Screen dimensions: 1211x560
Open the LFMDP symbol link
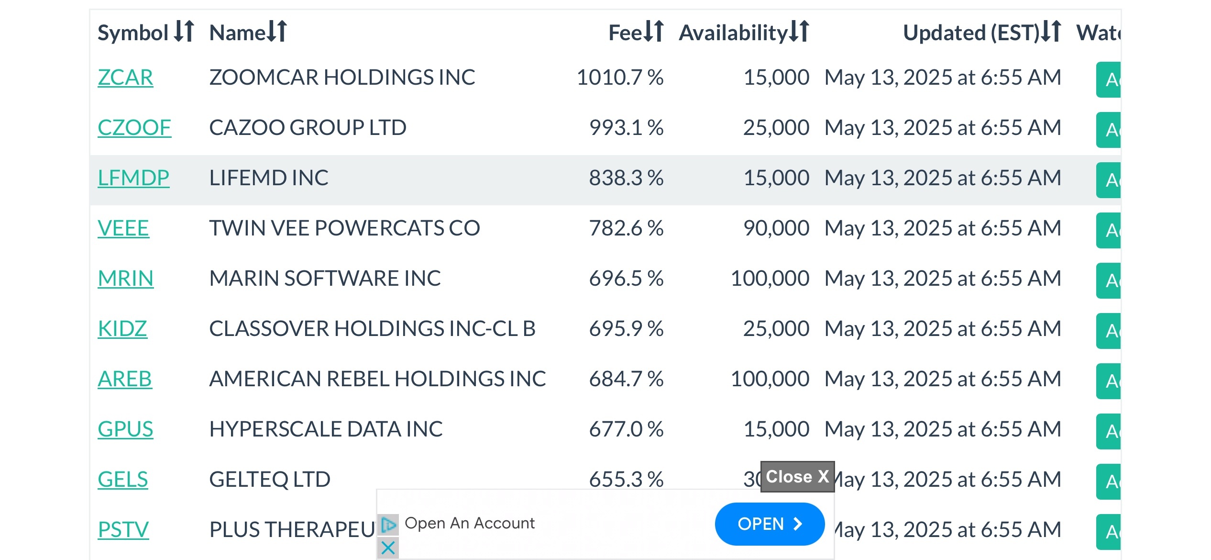133,178
